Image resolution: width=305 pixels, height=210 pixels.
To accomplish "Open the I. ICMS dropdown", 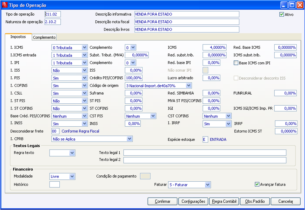I will coord(84,47).
